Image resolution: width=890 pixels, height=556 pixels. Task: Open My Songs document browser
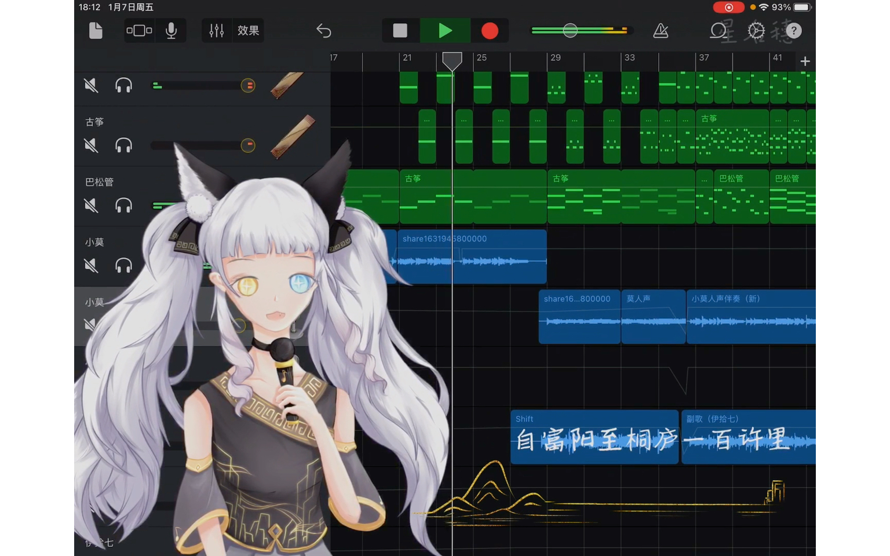pos(96,31)
